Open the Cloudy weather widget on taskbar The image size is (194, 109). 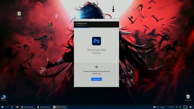click(x=159, y=107)
